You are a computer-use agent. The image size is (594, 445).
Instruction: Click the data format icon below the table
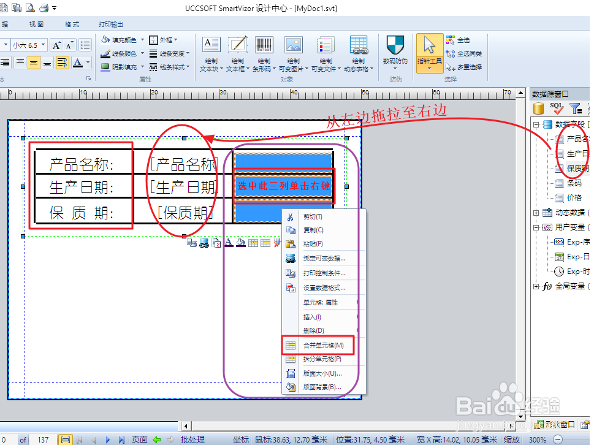(x=216, y=243)
